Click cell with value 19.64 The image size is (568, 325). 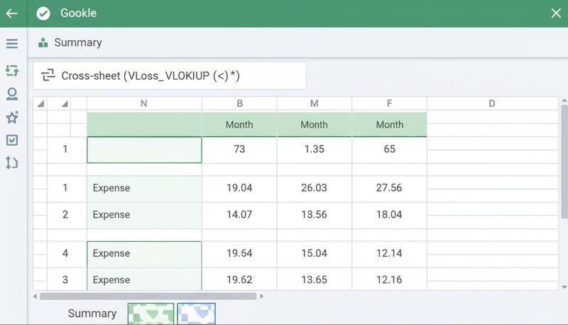[239, 253]
